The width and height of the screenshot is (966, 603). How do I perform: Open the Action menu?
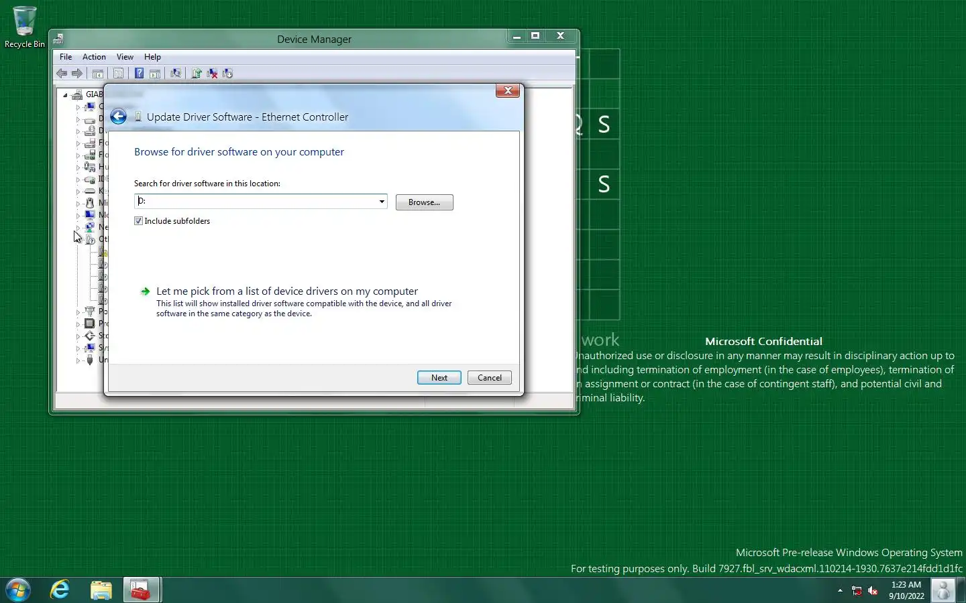pos(94,57)
